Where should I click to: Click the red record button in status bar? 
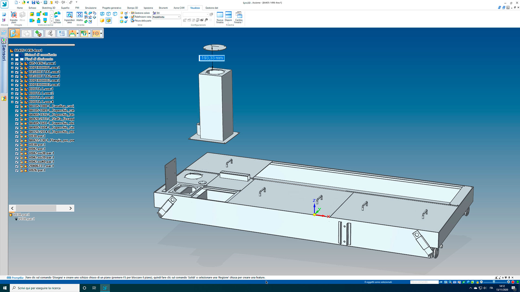click(513, 282)
